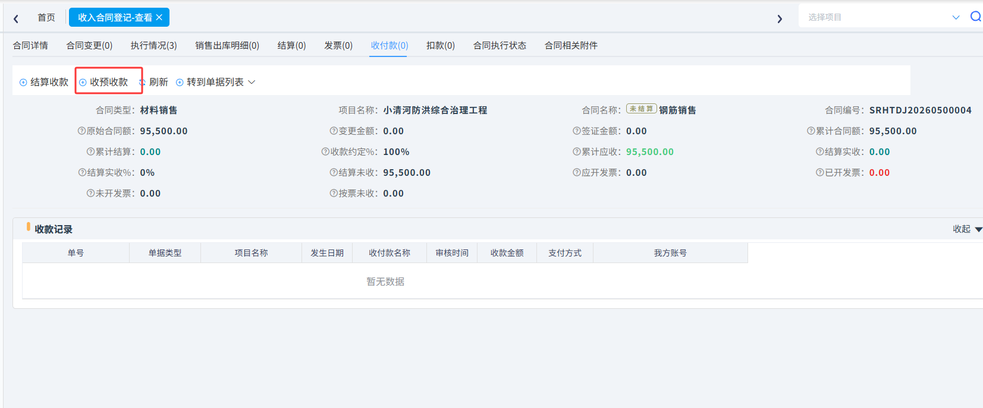Click the 结算收款 plus icon button
The height and width of the screenshot is (408, 983).
pos(23,83)
